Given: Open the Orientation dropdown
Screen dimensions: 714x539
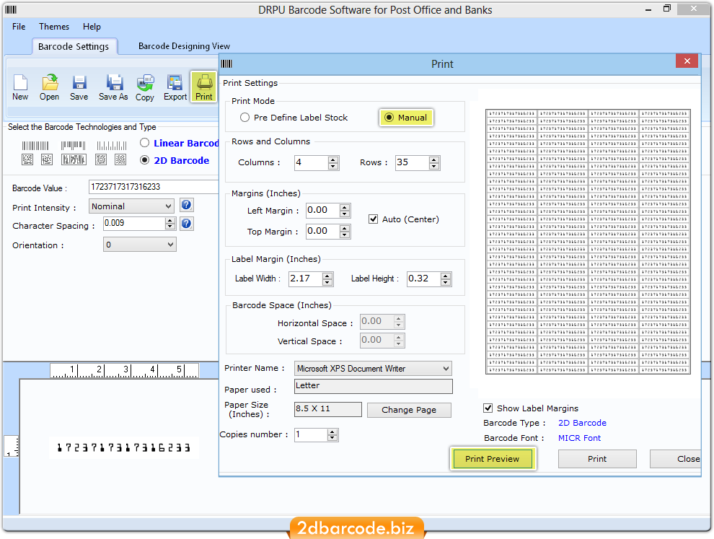Looking at the screenshot, I should [x=170, y=245].
